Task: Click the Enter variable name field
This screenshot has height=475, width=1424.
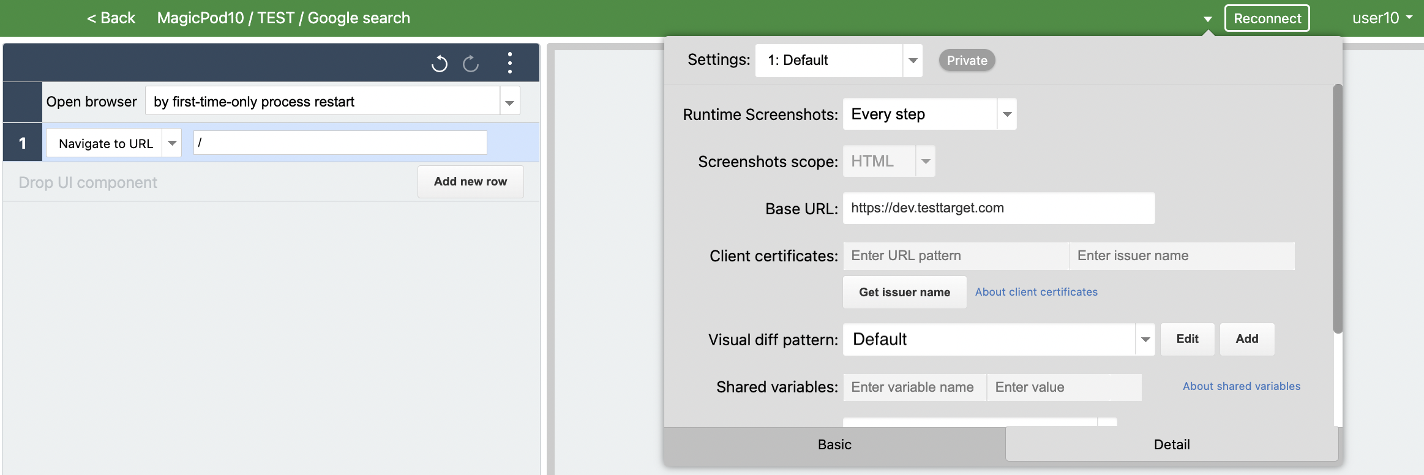Action: pos(915,387)
